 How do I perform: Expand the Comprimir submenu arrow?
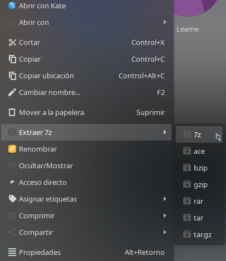tap(165, 215)
